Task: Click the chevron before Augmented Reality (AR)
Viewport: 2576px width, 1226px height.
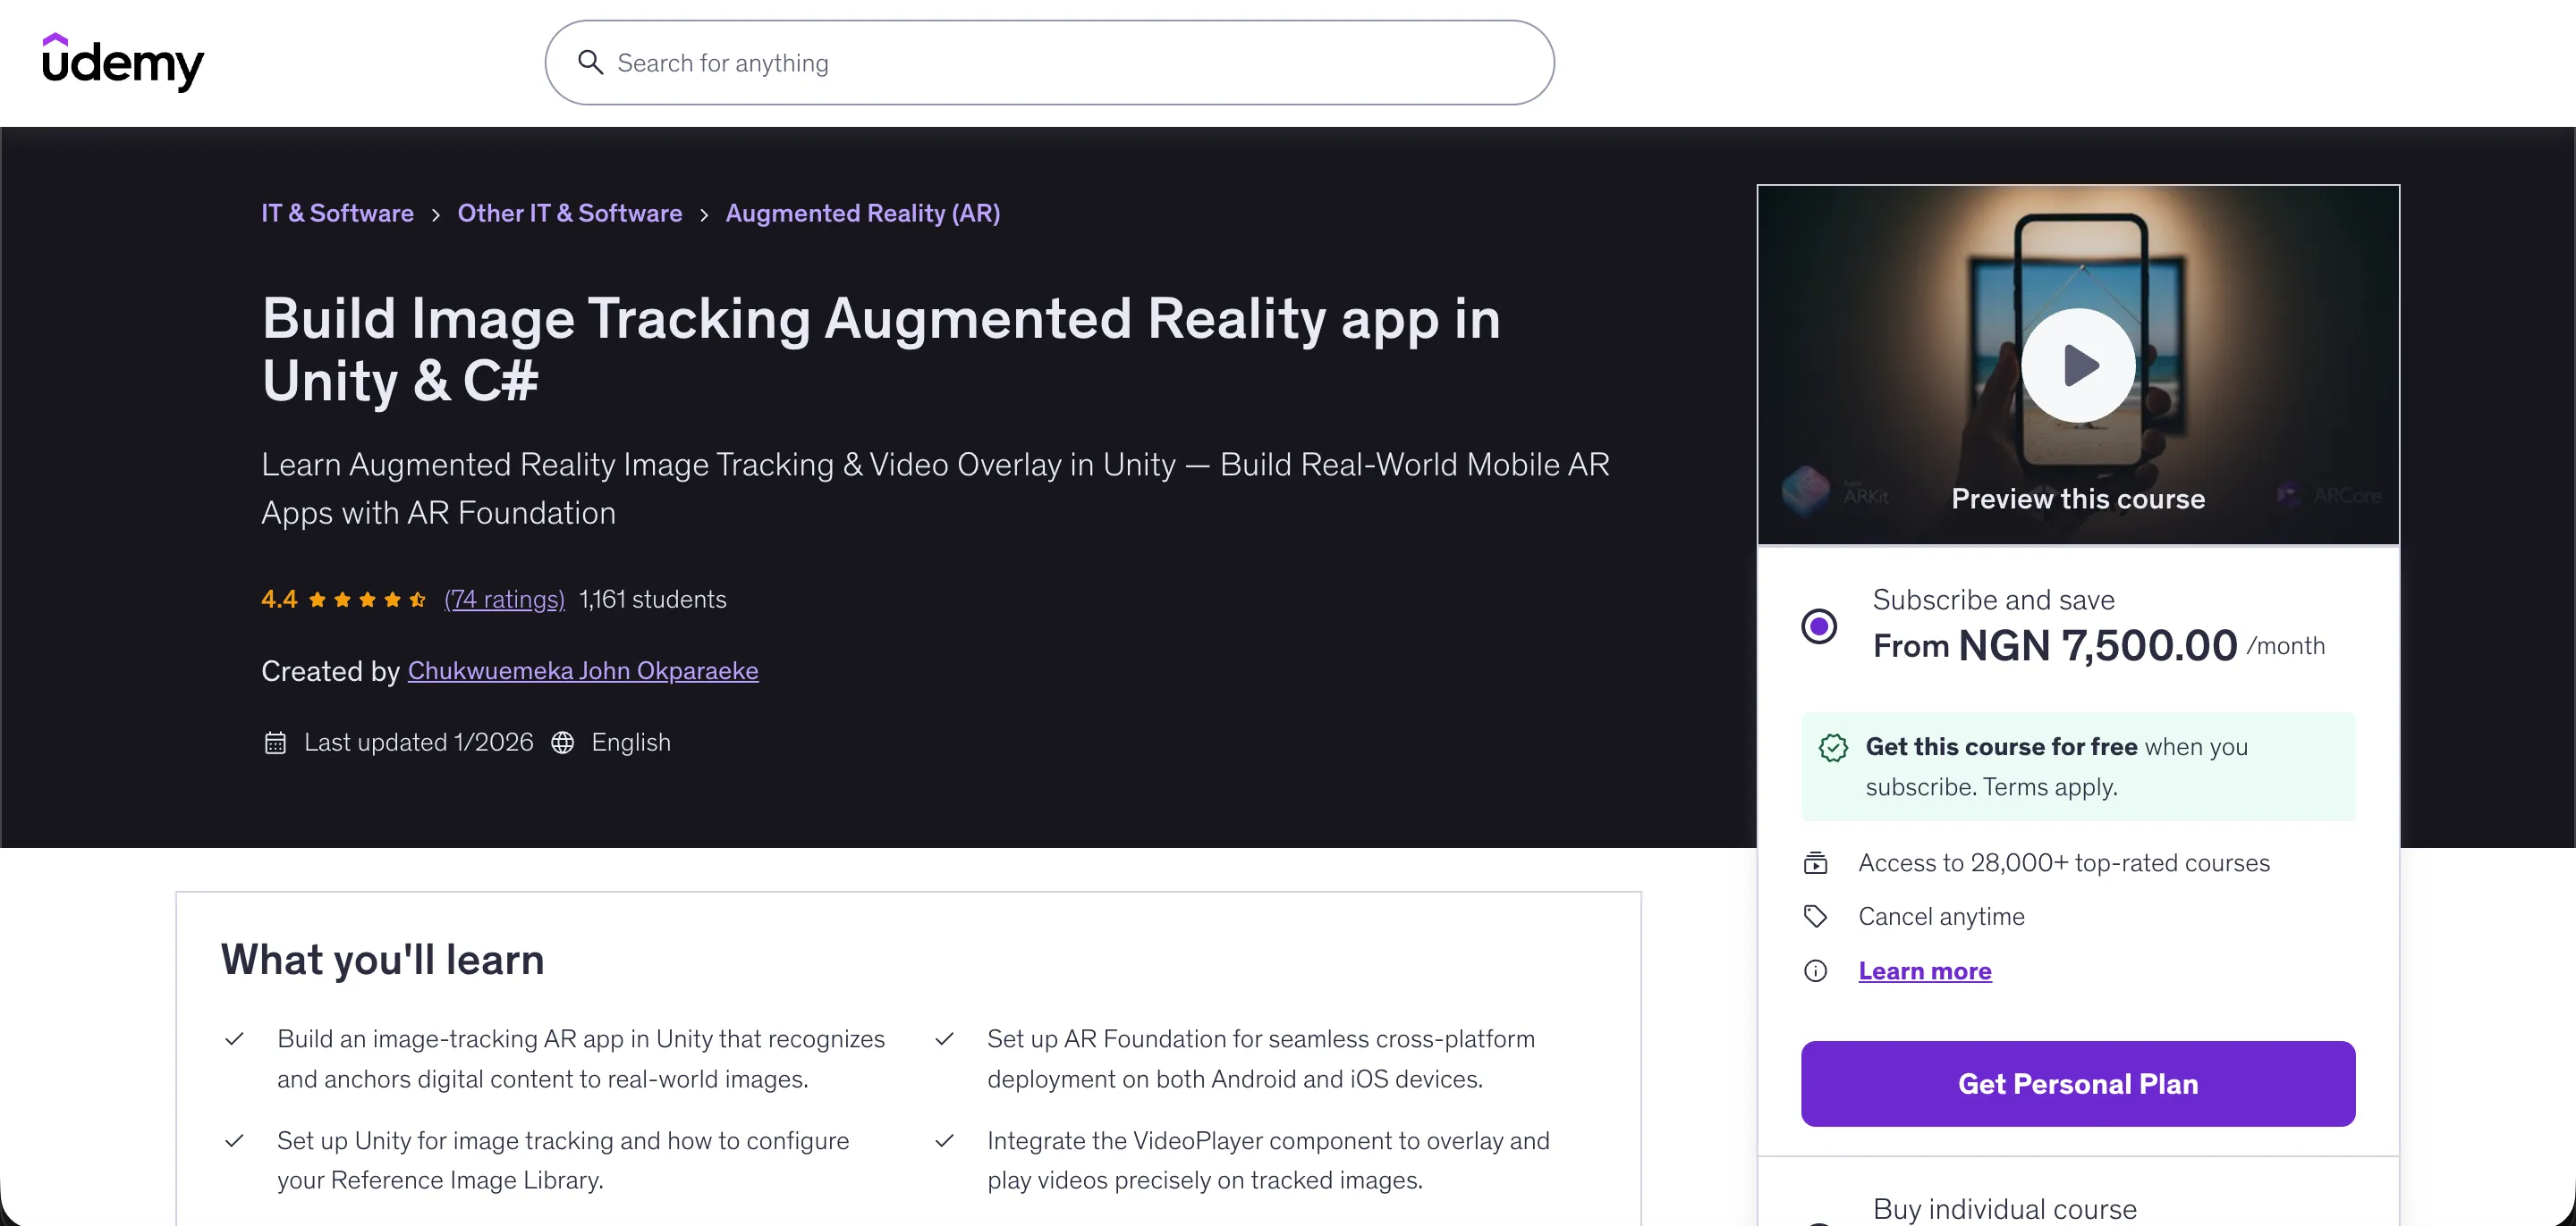Action: tap(704, 214)
